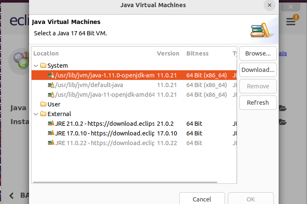Sort by the Version column header
The width and height of the screenshot is (307, 204).
169,53
